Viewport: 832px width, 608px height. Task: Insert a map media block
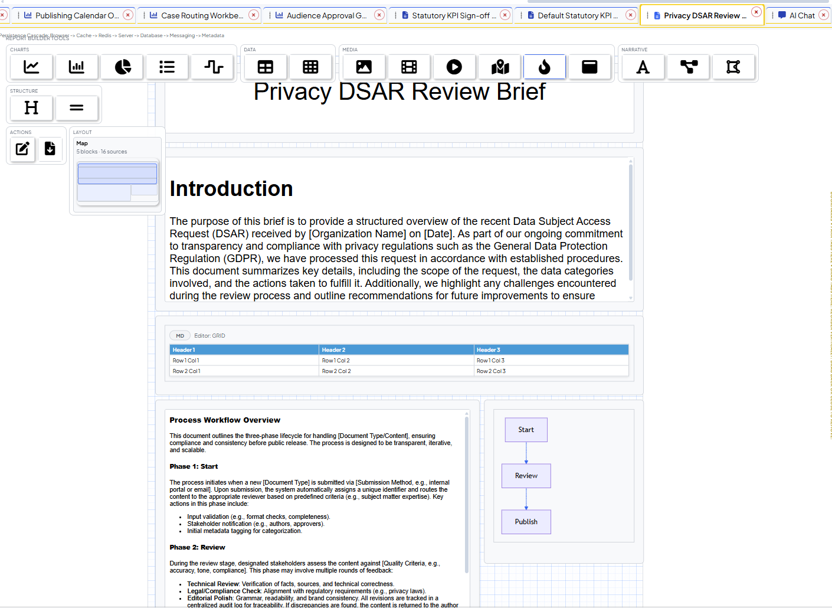[500, 67]
